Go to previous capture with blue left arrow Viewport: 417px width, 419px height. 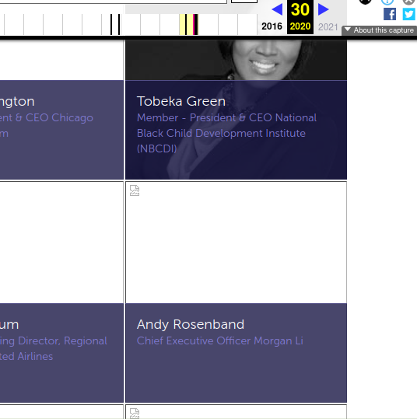pos(277,9)
